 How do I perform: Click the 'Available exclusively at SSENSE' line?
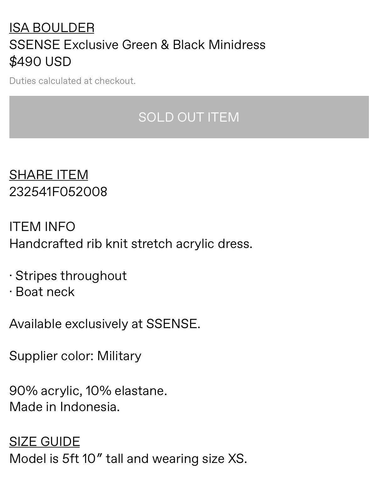pyautogui.click(x=105, y=324)
